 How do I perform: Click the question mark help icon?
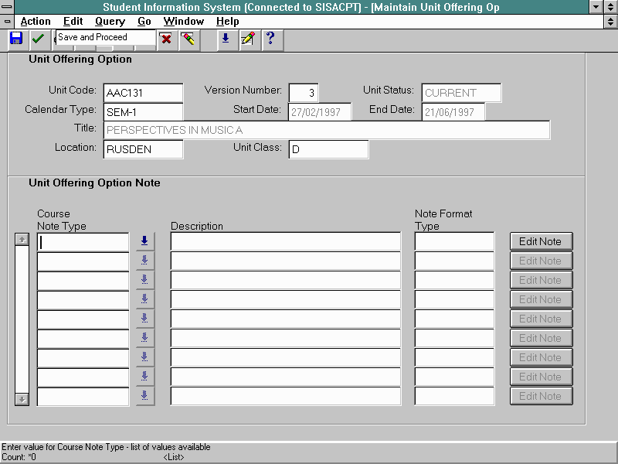[270, 39]
